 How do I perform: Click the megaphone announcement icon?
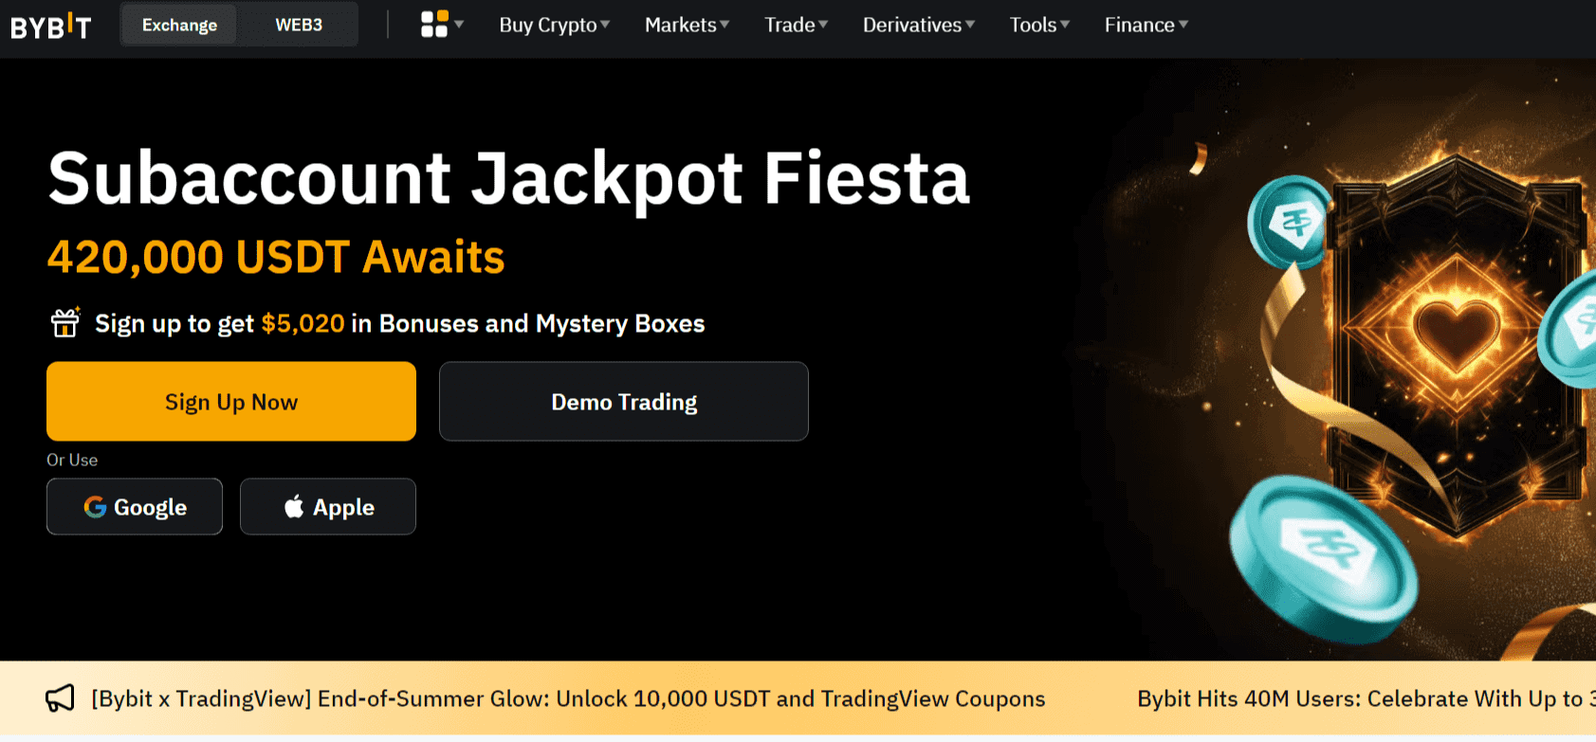60,698
